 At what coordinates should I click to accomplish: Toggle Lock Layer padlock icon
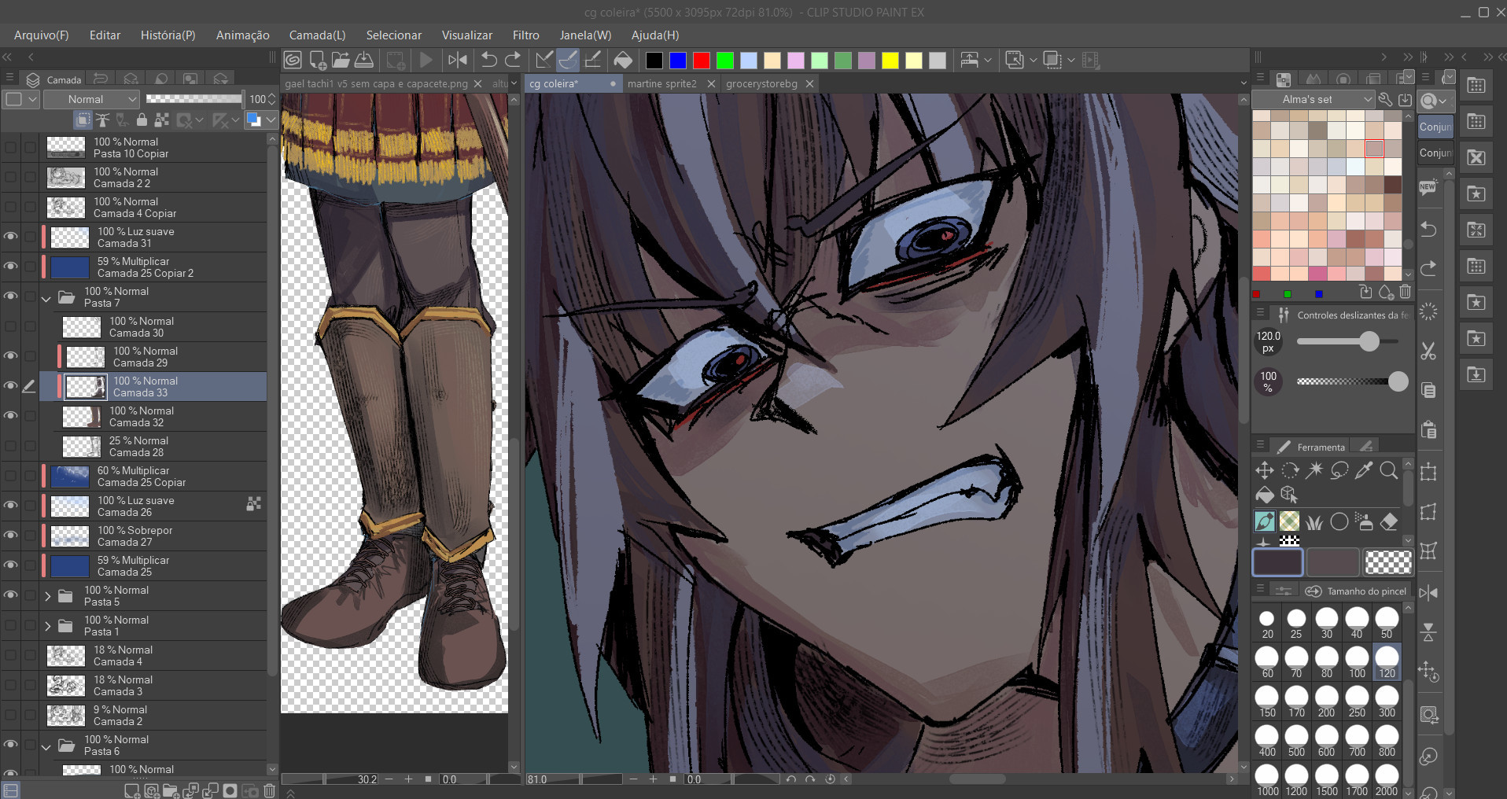click(x=142, y=120)
